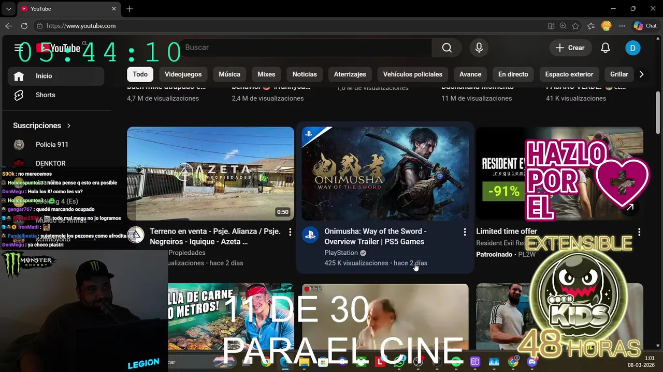Open the Edge settings and more menu
The height and width of the screenshot is (372, 663).
click(622, 26)
